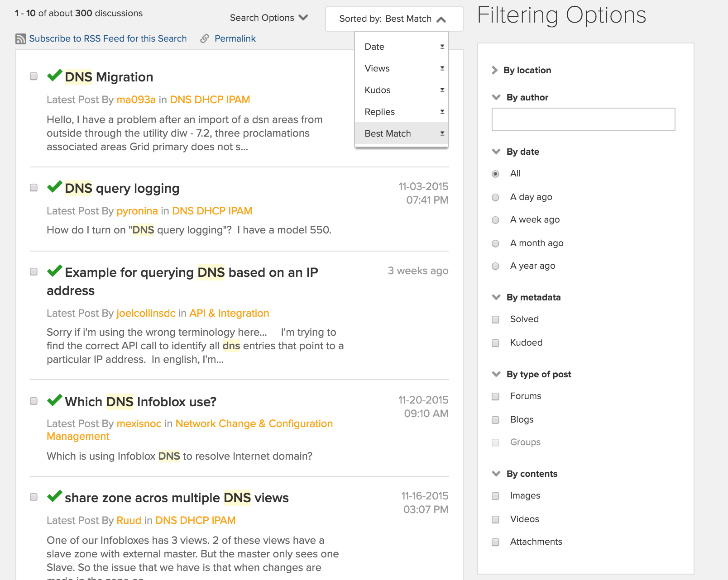Open the author profile link pyronina
Screen dimensions: 728x580
coord(137,211)
